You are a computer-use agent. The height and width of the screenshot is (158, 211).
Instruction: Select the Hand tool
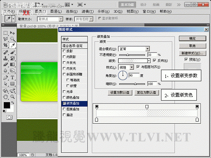click(6, 97)
